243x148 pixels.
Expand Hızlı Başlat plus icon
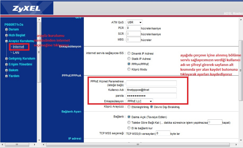coord(6,35)
